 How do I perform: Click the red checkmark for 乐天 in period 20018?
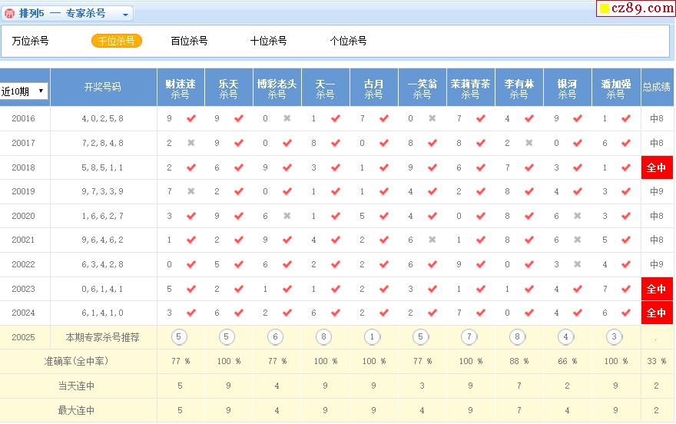pyautogui.click(x=239, y=167)
